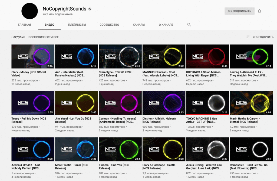The image size is (277, 181).
Task: Click the Au5 - Interstellar video thumbnail
Action: click(77, 56)
